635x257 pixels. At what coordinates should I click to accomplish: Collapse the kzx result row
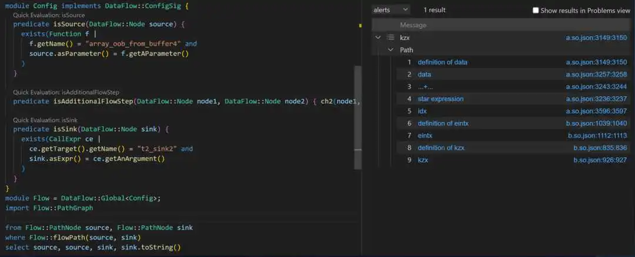(x=378, y=38)
